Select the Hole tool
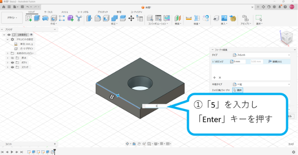This screenshot has height=155, width=298. tap(54, 18)
